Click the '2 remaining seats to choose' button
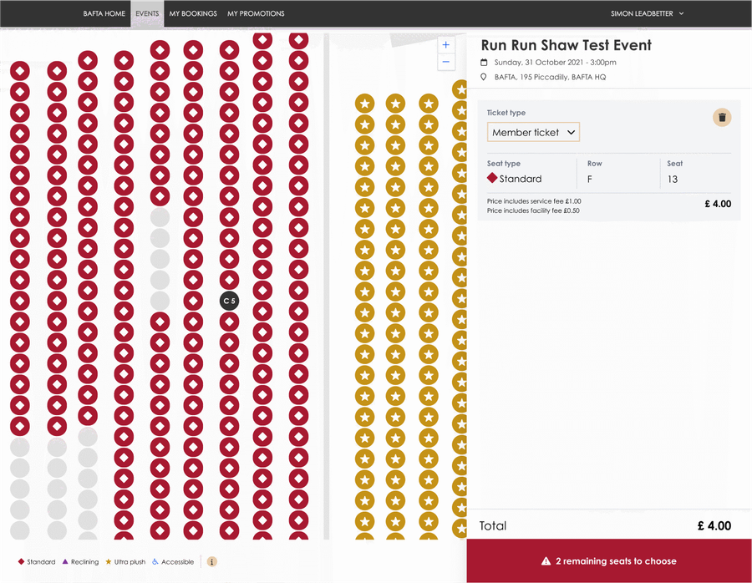Viewport: 752px width, 583px height. [x=609, y=561]
